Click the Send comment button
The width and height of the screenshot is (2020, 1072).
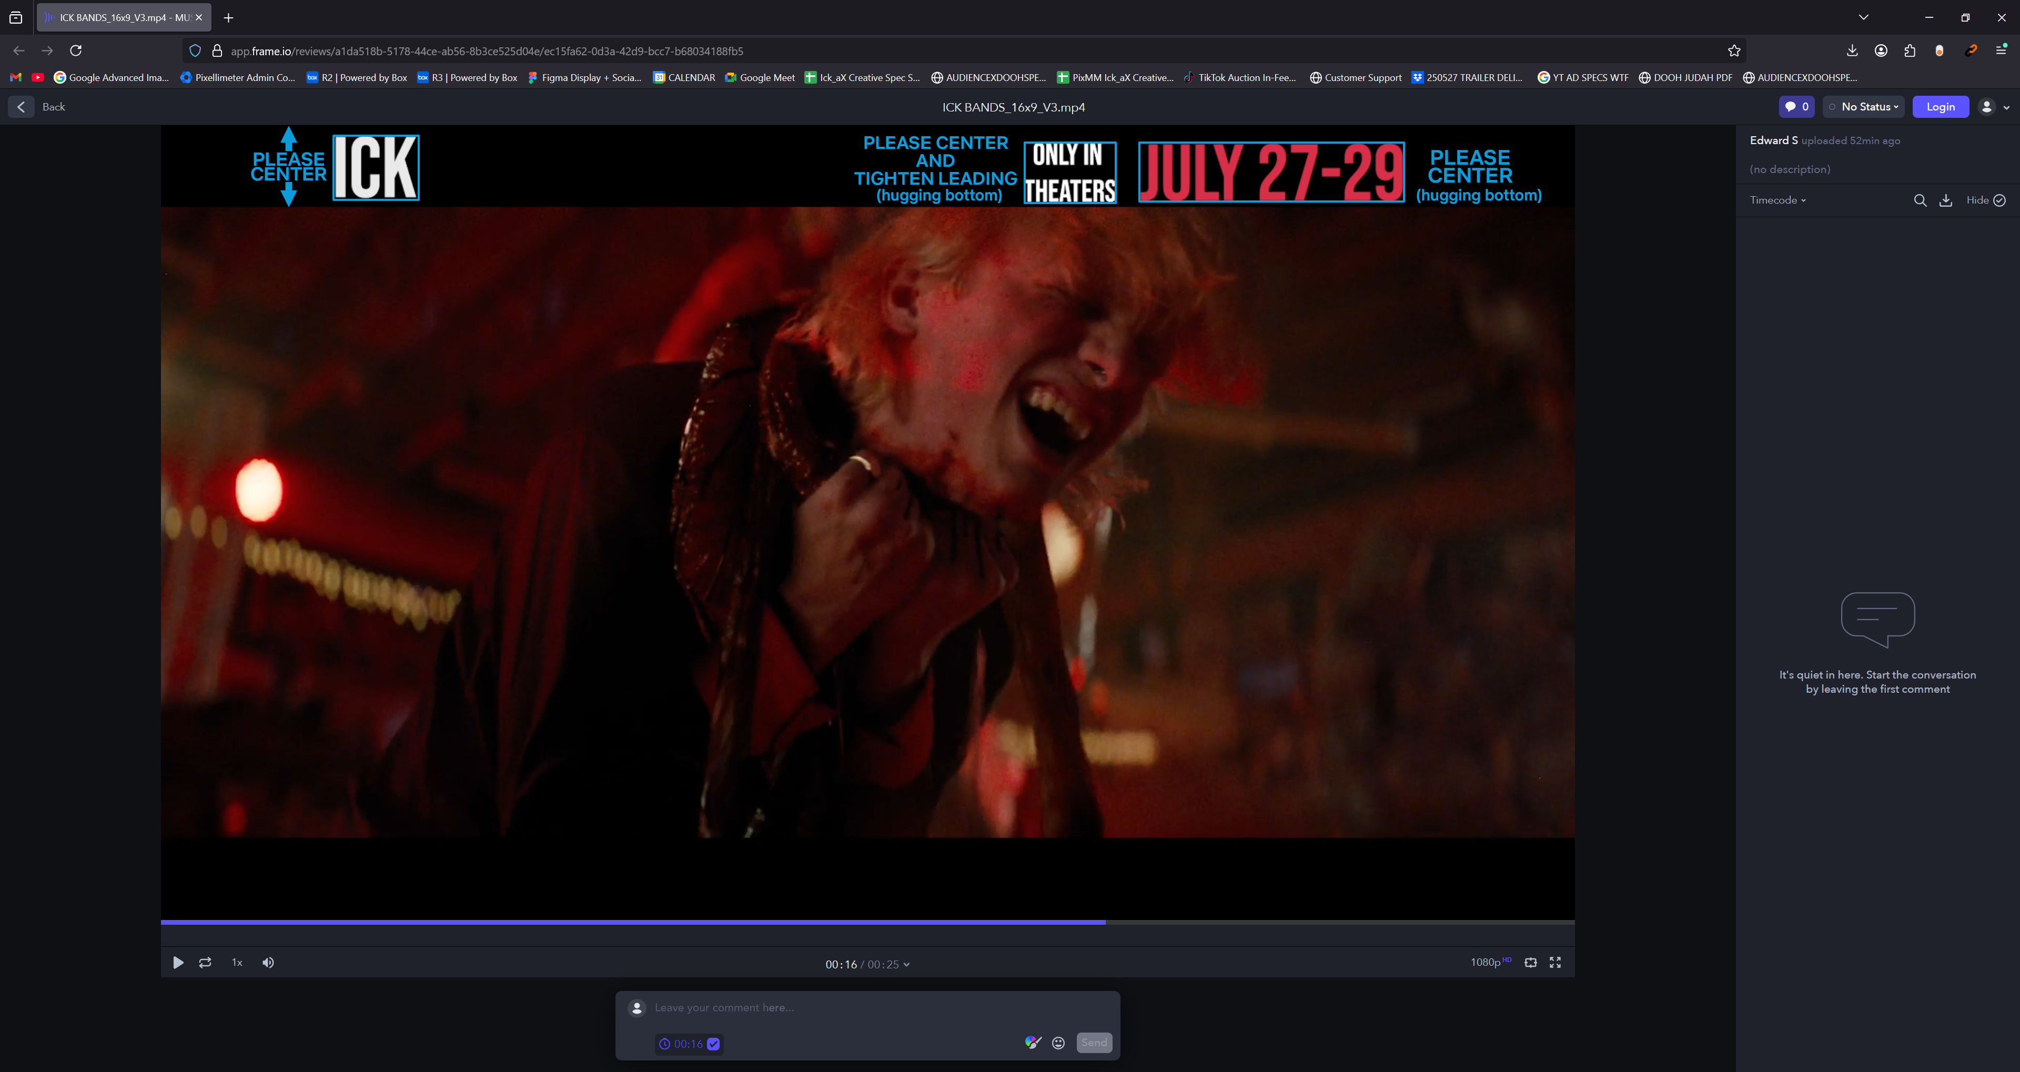pos(1094,1042)
